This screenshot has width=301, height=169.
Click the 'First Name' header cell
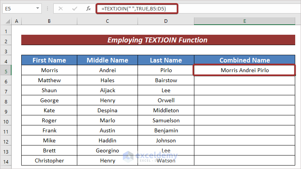click(49, 60)
